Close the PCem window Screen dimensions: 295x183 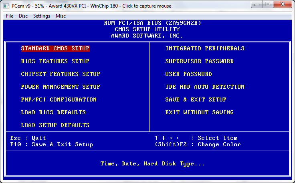pos(283,4)
